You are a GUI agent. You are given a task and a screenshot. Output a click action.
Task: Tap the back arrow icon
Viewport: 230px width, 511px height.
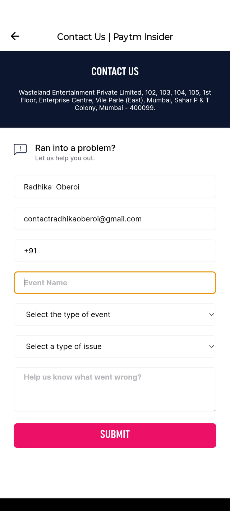point(15,36)
